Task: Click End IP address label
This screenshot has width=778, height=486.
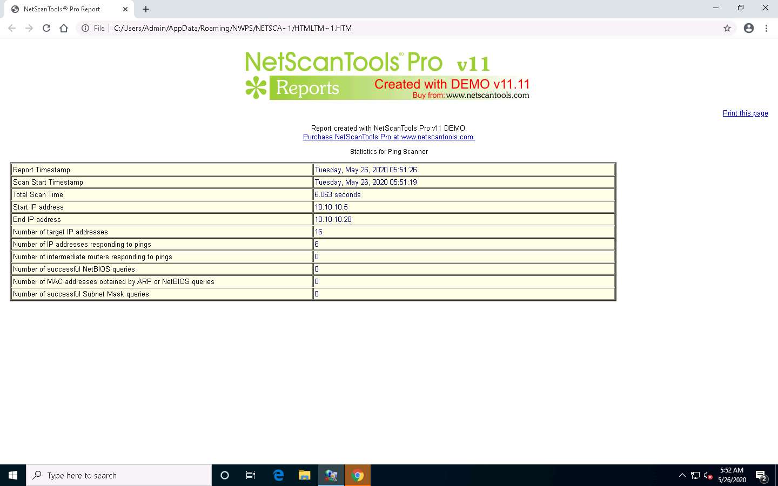Action: (x=37, y=219)
